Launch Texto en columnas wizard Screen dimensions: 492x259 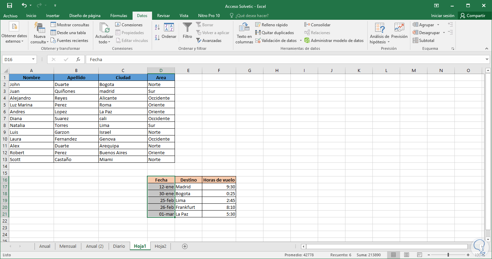click(244, 33)
